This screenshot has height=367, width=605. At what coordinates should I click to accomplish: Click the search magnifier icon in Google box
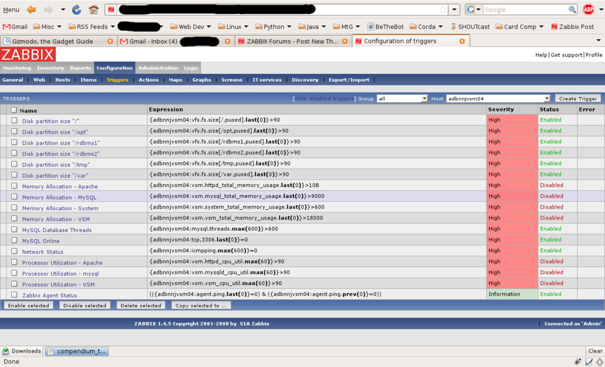point(572,9)
